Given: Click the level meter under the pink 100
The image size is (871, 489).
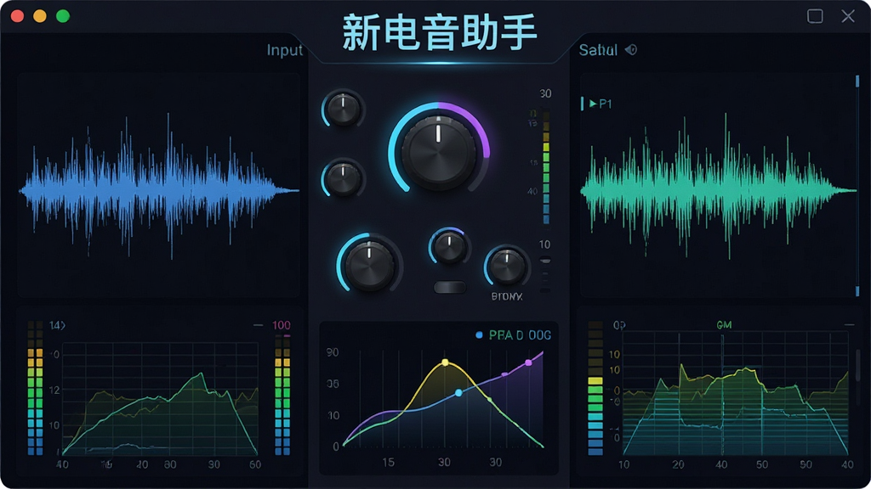Looking at the screenshot, I should [x=282, y=395].
